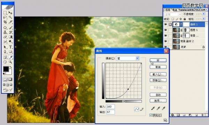The image size is (209, 125).
Task: Hide the 曲线 1 layer
Action: (x=166, y=24)
